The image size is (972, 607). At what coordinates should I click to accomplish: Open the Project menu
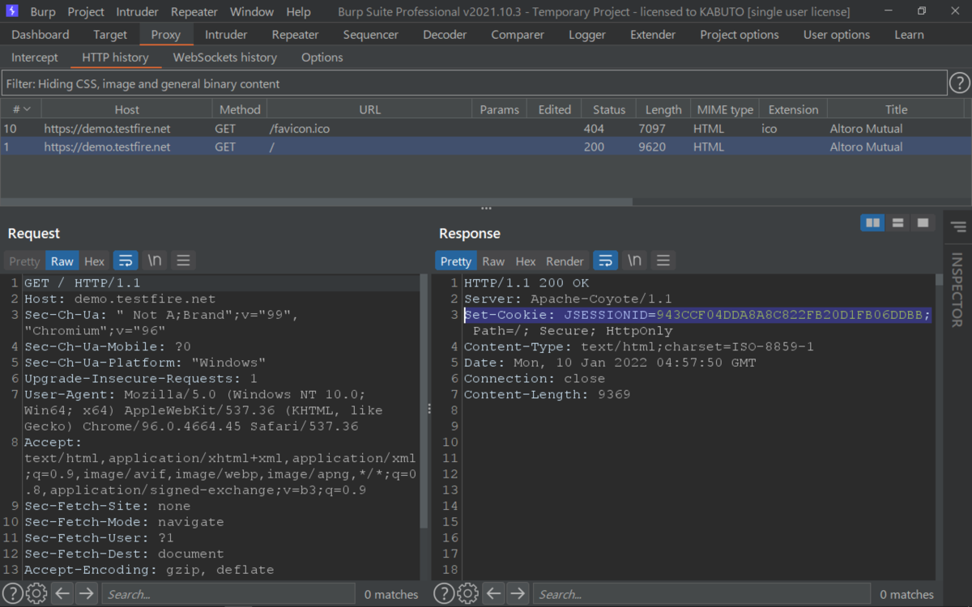86,12
